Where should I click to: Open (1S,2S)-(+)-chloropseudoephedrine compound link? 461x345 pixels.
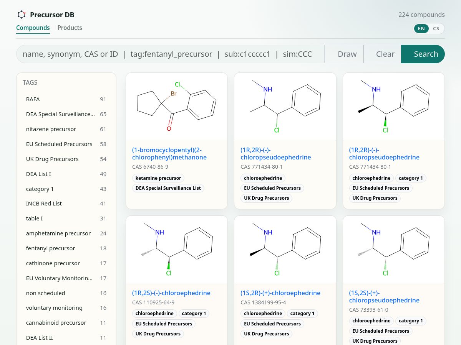(384, 297)
